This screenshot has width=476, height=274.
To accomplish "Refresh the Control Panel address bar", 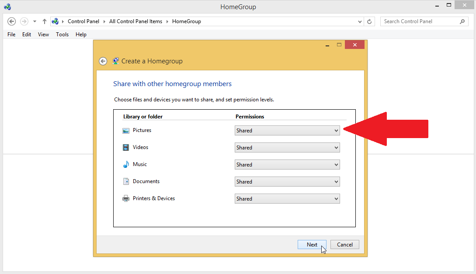I will (369, 21).
